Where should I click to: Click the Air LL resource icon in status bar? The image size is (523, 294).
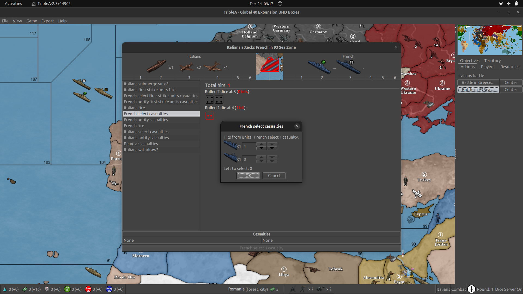point(67,289)
